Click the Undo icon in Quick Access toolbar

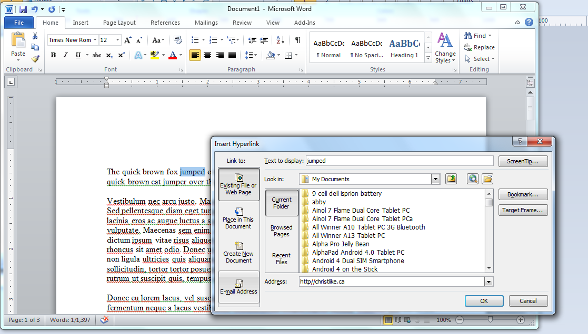(34, 9)
